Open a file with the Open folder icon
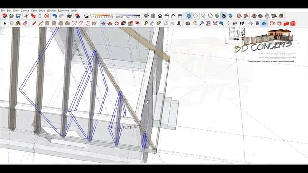This screenshot has width=308, height=173. click(x=12, y=16)
